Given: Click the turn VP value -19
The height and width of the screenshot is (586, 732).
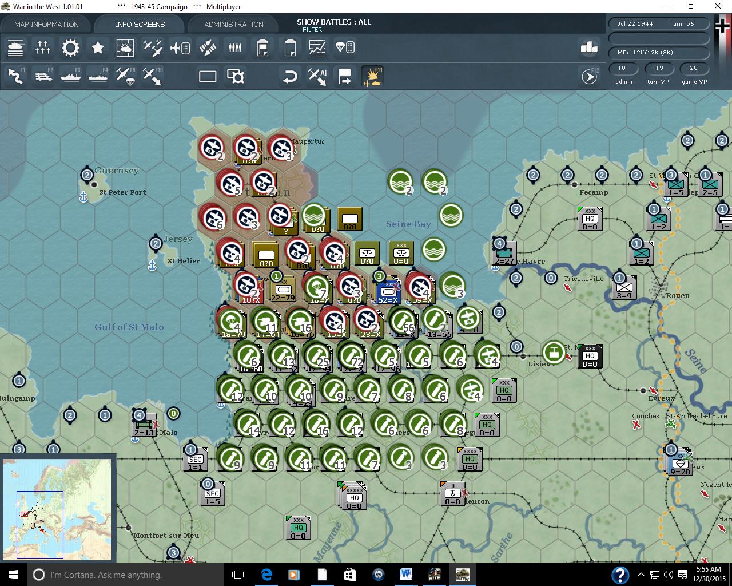Looking at the screenshot, I should point(658,68).
